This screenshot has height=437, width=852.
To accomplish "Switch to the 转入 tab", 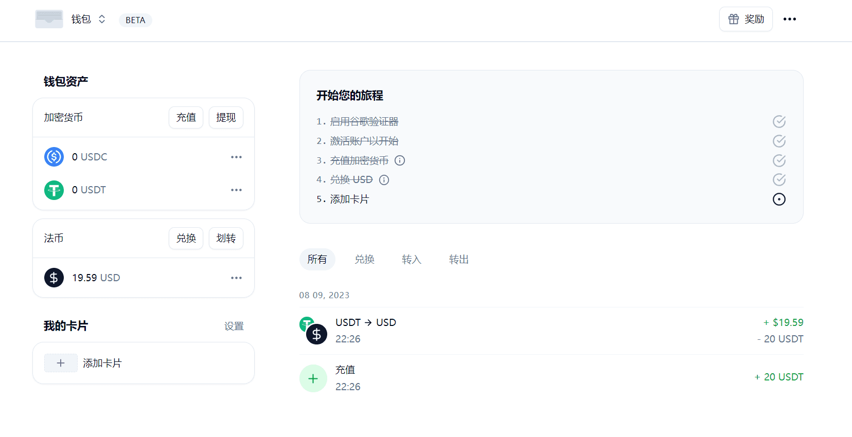I will (x=411, y=259).
